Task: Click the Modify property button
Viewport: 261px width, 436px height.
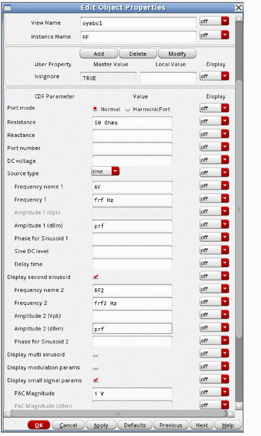Action: 177,54
